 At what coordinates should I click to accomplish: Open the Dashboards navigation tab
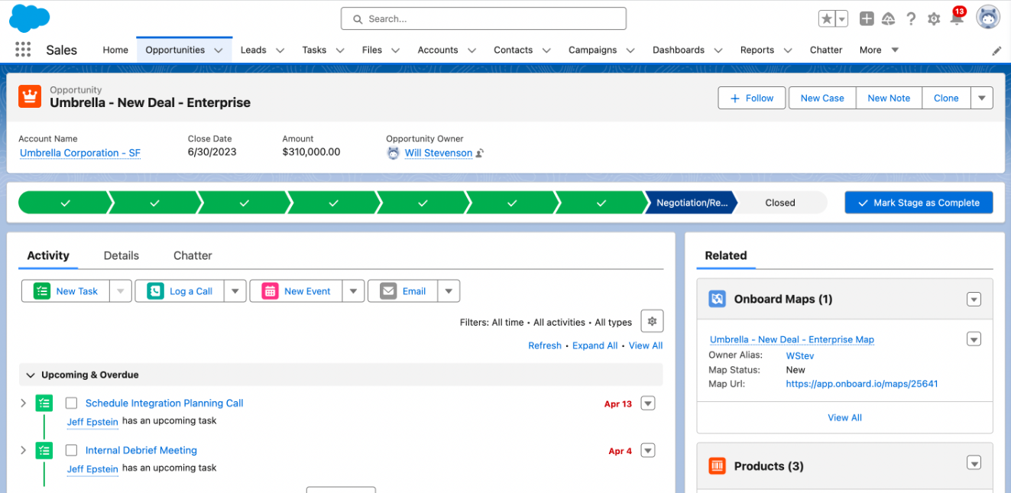pos(679,50)
